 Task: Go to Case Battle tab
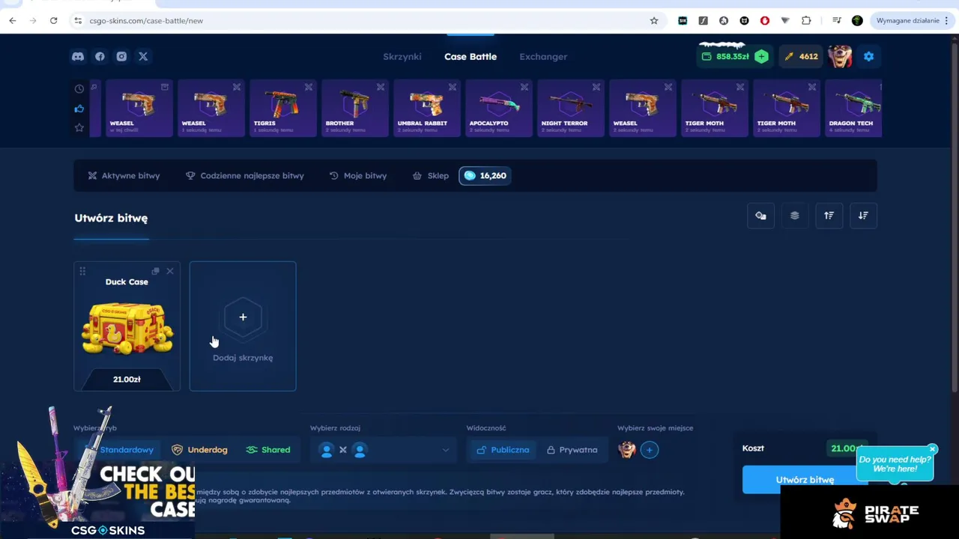(471, 56)
